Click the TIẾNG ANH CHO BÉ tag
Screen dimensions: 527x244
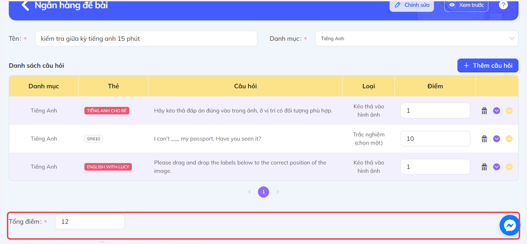[107, 111]
